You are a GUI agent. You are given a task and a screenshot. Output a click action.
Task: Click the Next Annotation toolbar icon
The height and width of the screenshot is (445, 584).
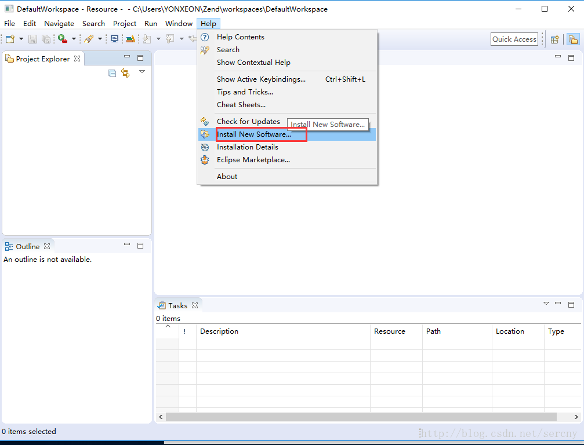(x=147, y=39)
